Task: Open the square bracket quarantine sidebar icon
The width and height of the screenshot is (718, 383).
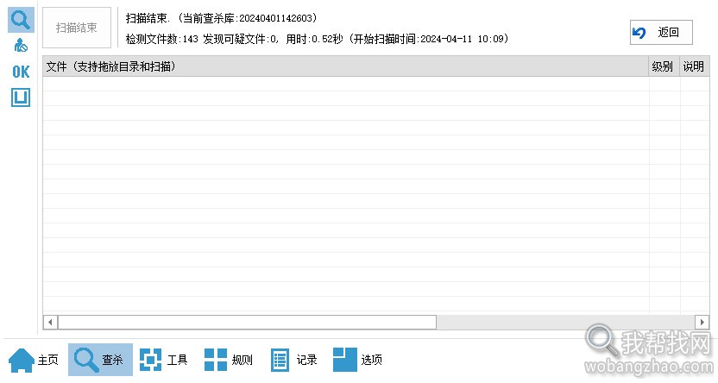Action: tap(21, 97)
